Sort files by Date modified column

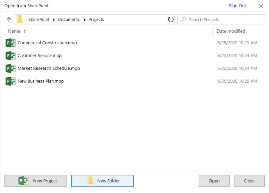(x=231, y=31)
